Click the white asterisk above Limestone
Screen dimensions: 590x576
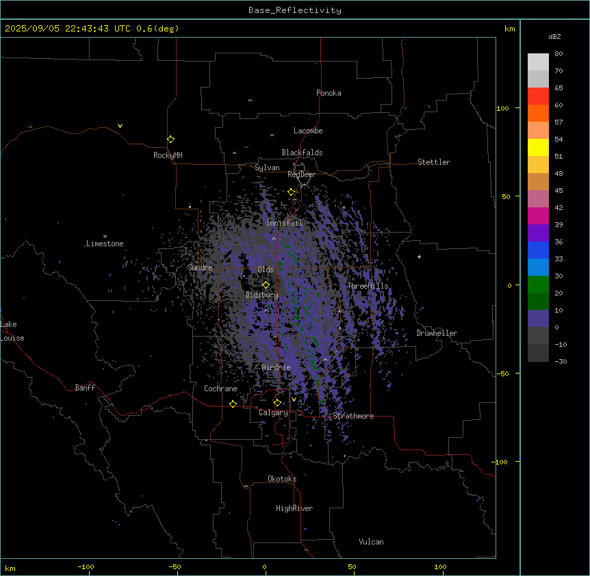[105, 236]
